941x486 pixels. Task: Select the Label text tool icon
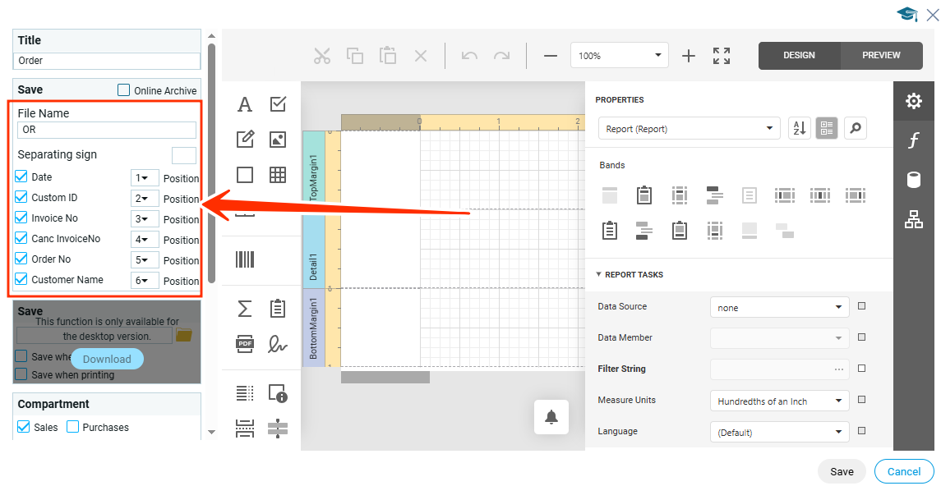click(x=245, y=104)
